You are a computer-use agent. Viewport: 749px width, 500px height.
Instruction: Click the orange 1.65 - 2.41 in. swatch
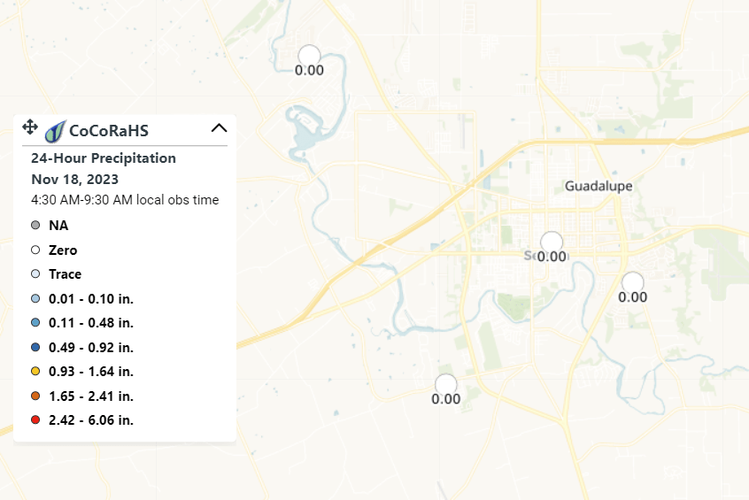pyautogui.click(x=35, y=396)
